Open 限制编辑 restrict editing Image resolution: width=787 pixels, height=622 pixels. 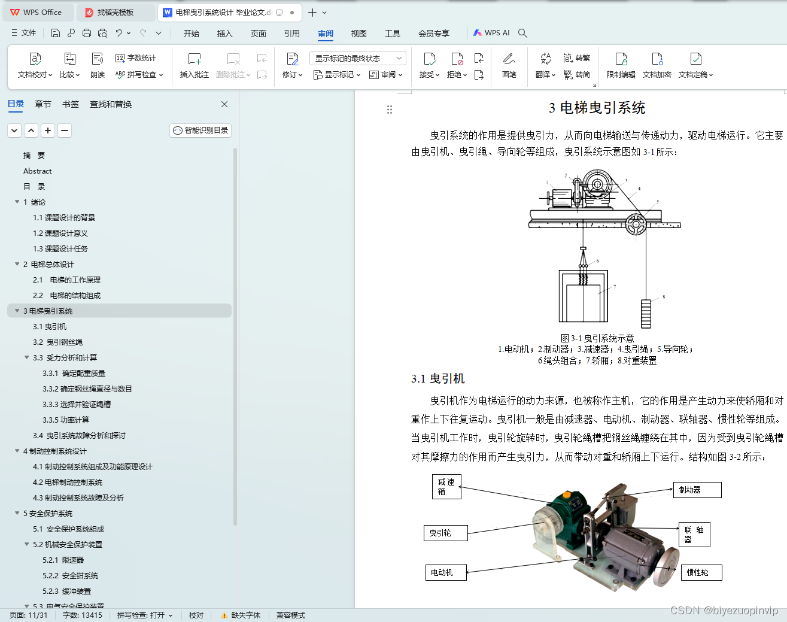(621, 66)
